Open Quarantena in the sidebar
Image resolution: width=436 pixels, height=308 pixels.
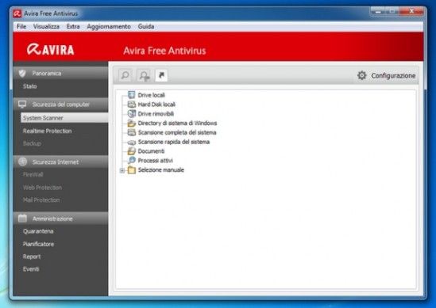pyautogui.click(x=38, y=231)
